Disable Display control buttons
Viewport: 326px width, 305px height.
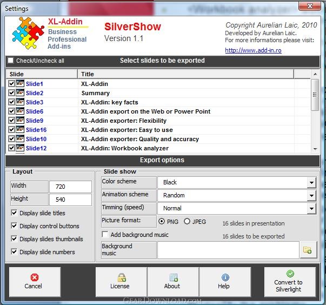(x=14, y=226)
